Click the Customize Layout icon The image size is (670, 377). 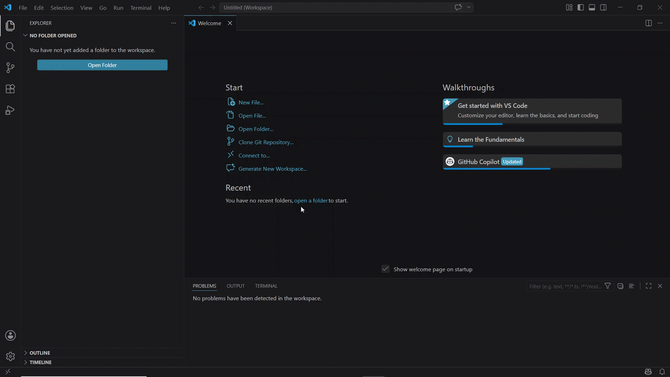[x=569, y=7]
